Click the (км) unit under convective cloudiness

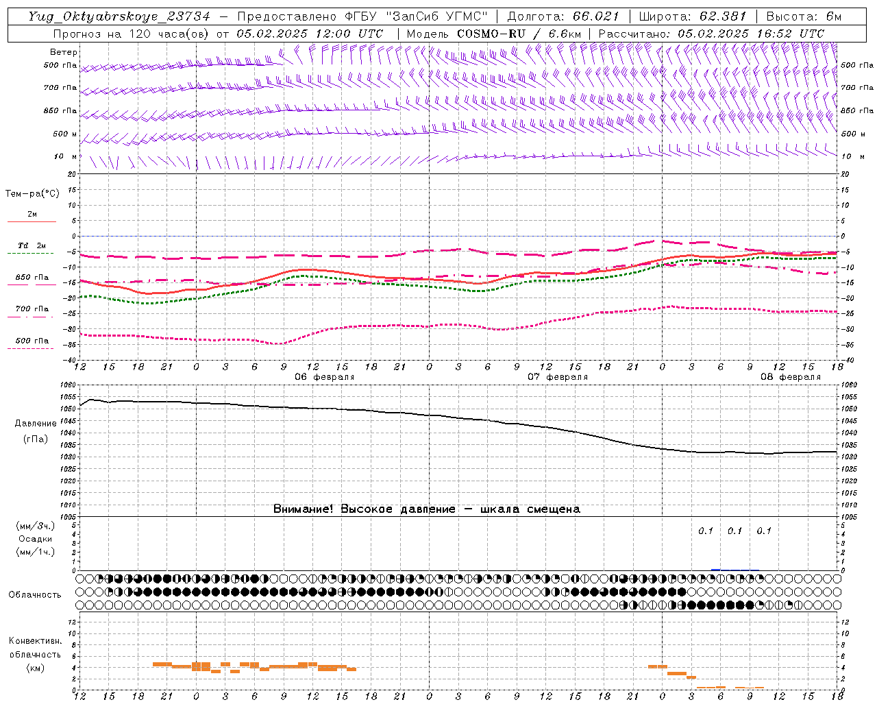pos(36,668)
